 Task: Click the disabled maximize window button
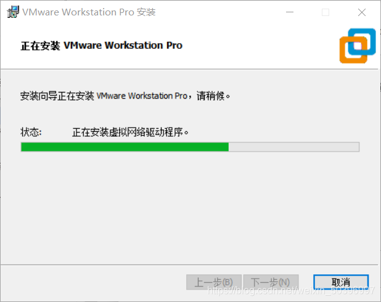pyautogui.click(x=326, y=12)
